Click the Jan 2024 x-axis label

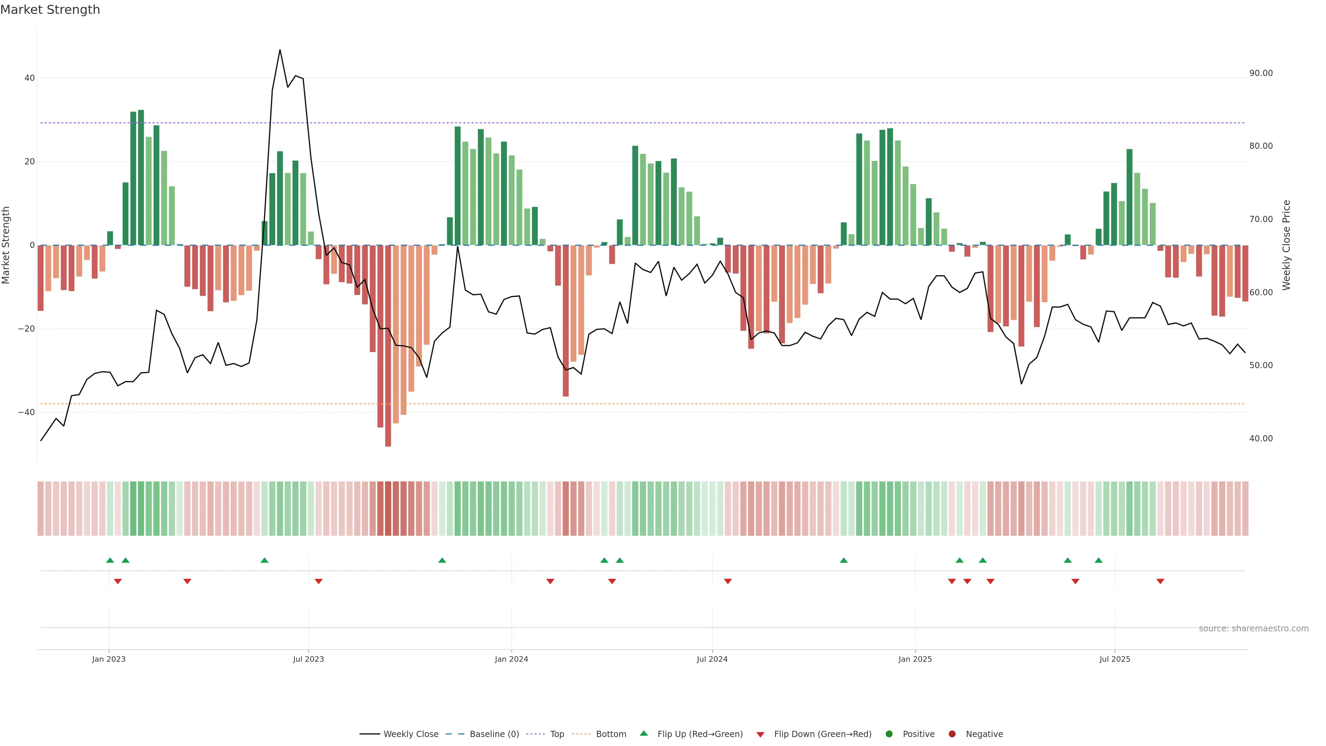511,659
